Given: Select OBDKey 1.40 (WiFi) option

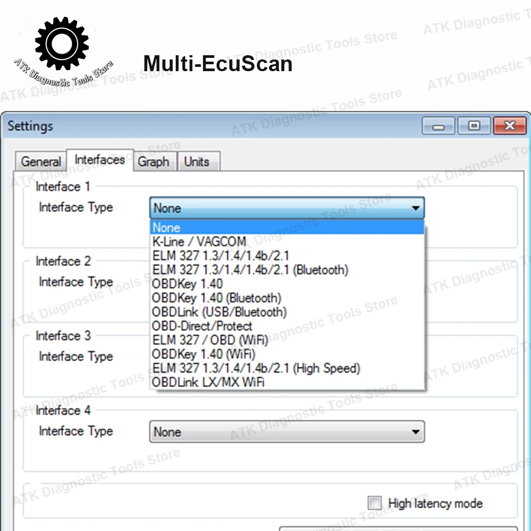Looking at the screenshot, I should pyautogui.click(x=287, y=354).
